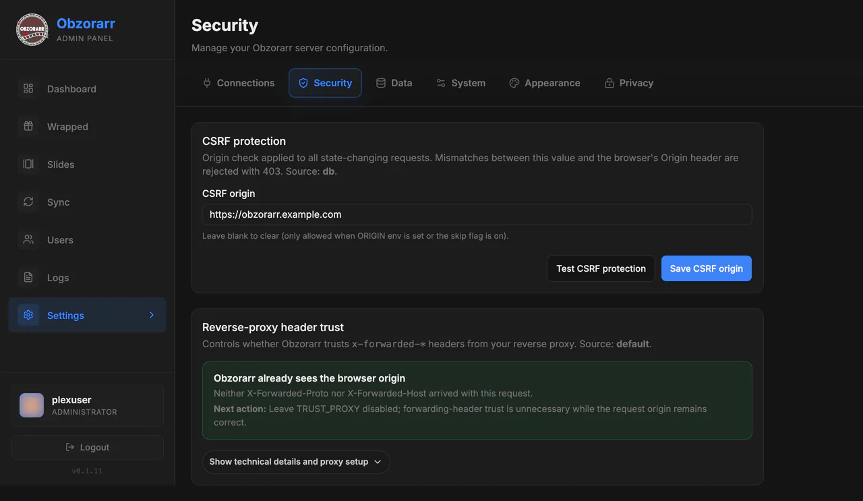Select the Security tab label
The image size is (863, 501).
pyautogui.click(x=333, y=83)
